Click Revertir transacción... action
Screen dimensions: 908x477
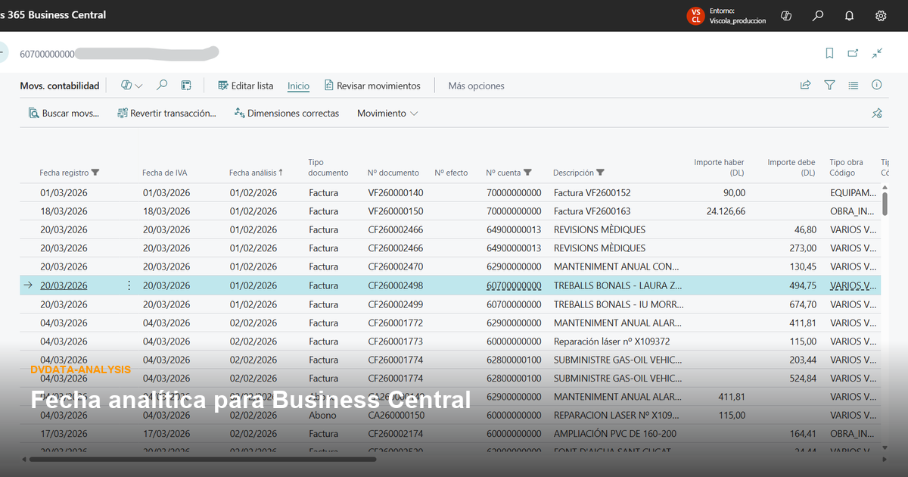click(x=166, y=114)
